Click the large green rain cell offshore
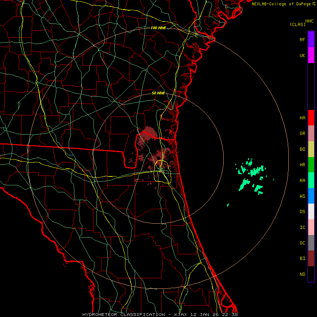The width and height of the screenshot is (317, 317). click(256, 170)
